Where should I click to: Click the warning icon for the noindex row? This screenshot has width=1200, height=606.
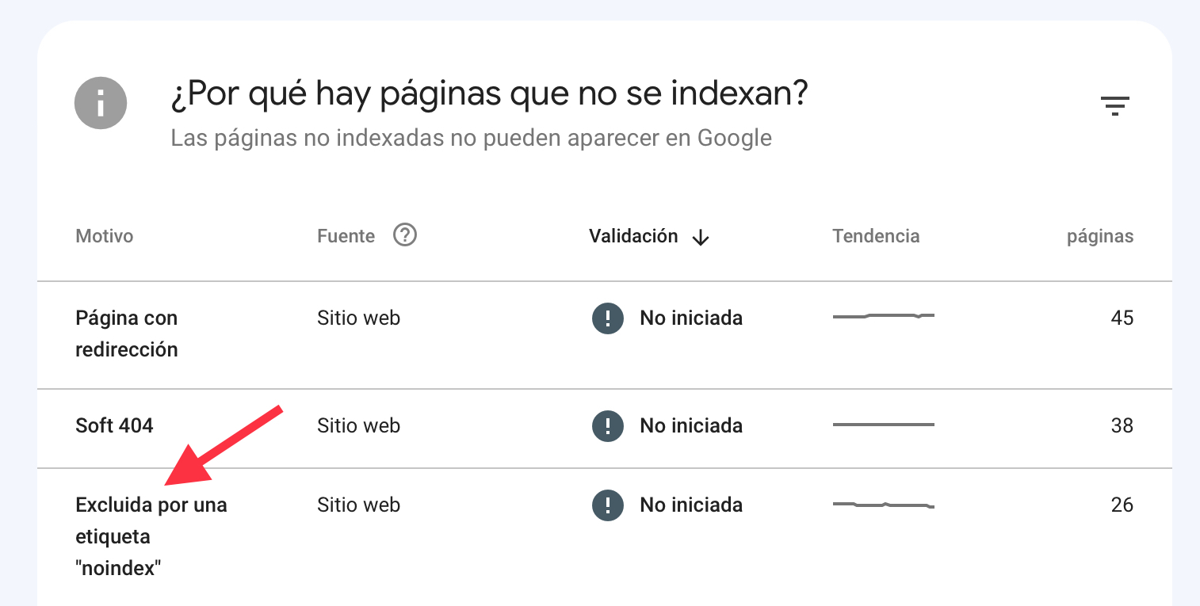[607, 505]
